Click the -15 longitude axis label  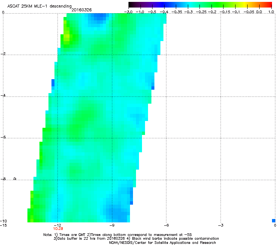3,225
